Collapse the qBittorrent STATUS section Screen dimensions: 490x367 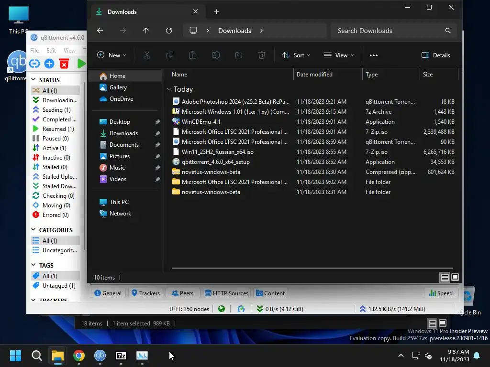[33, 80]
